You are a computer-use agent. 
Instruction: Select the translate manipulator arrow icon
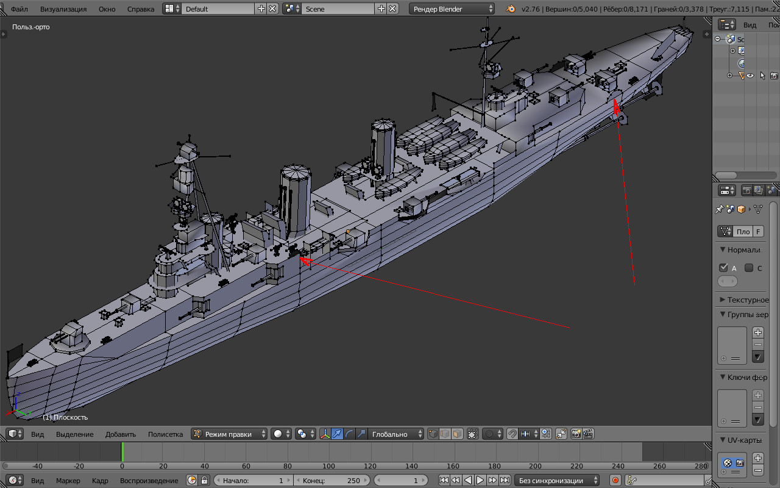point(337,434)
